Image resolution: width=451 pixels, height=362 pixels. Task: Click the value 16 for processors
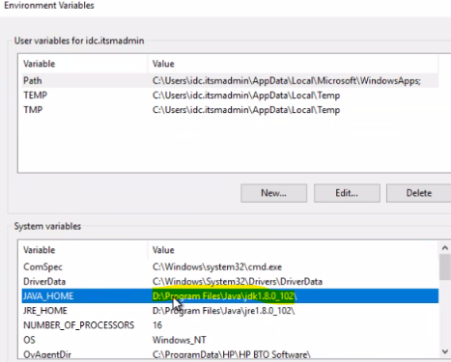coord(157,325)
